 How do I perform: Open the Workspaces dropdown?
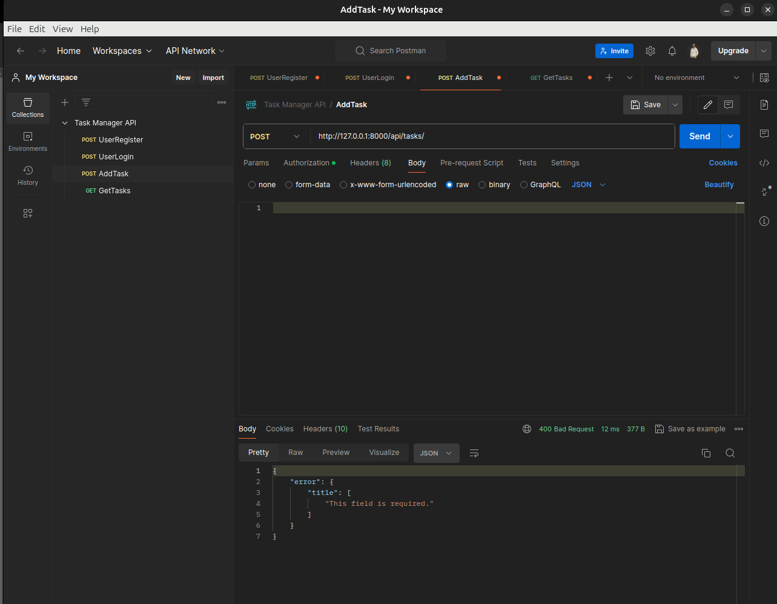pos(122,51)
